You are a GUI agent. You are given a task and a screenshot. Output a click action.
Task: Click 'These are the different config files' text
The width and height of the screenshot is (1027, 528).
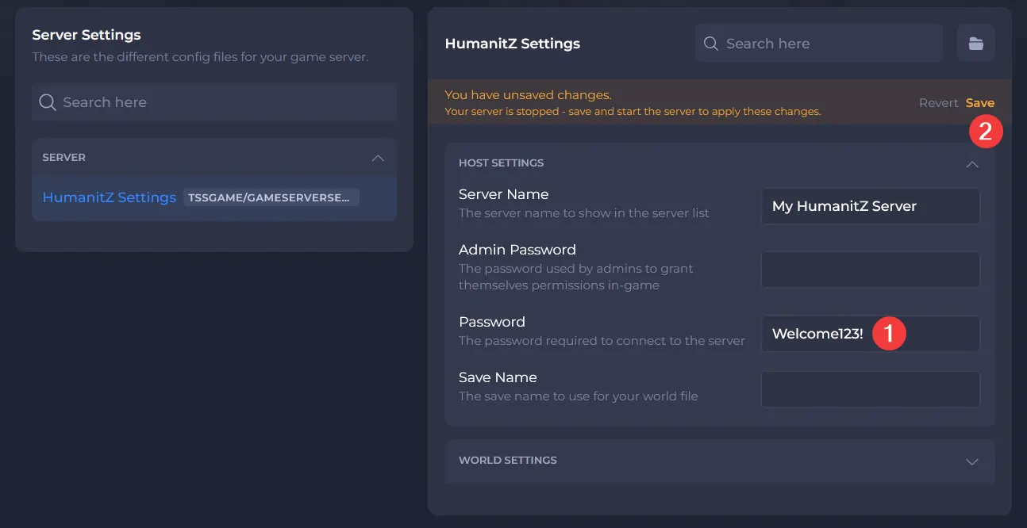[x=200, y=57]
